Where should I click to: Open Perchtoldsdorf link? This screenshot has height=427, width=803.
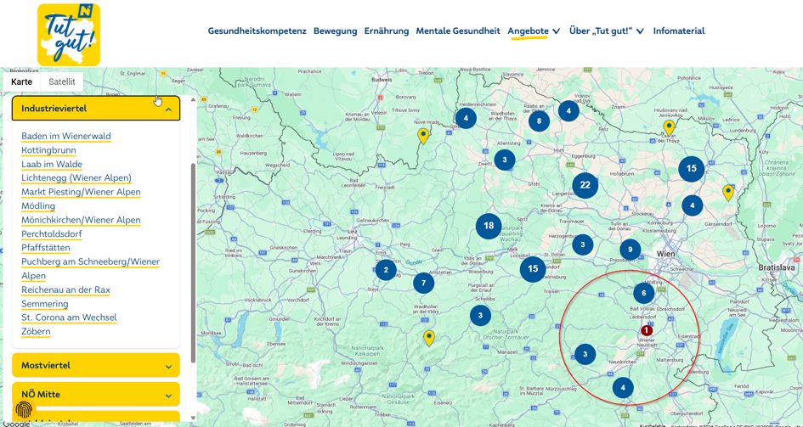52,233
